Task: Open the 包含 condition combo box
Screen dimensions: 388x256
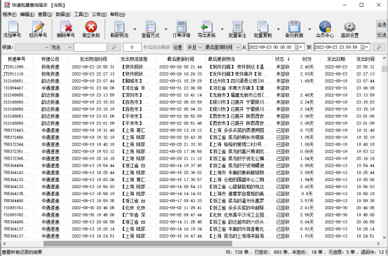Action: (61, 47)
